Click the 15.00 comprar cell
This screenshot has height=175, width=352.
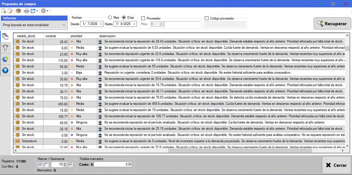(56, 110)
